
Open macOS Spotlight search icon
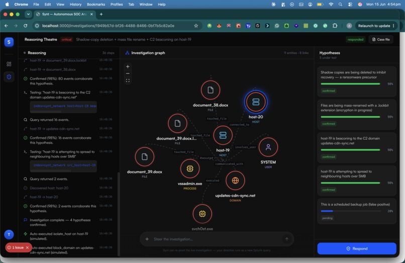pos(340,5)
